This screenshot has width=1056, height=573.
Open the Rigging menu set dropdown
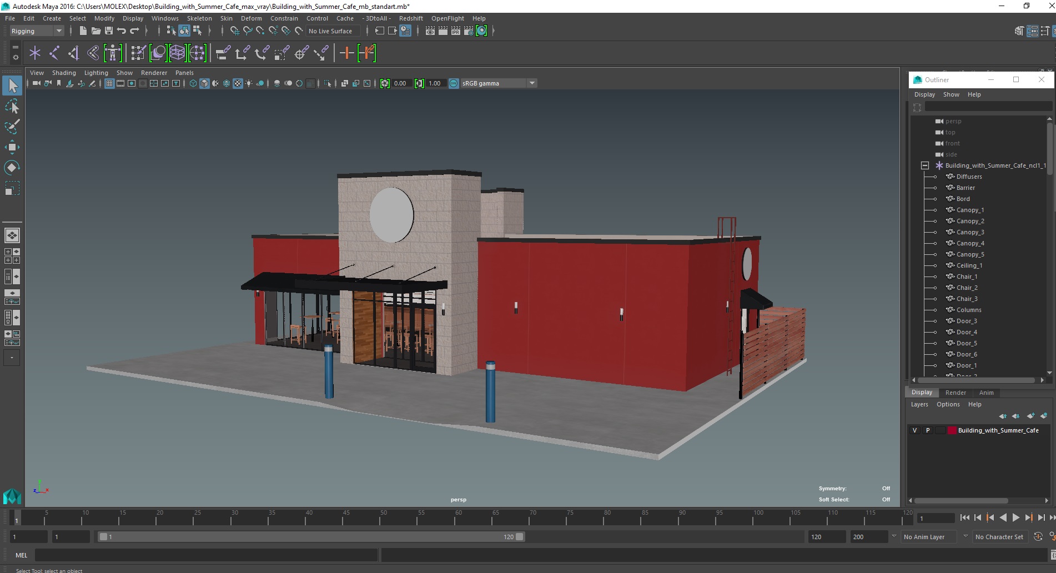pos(37,31)
